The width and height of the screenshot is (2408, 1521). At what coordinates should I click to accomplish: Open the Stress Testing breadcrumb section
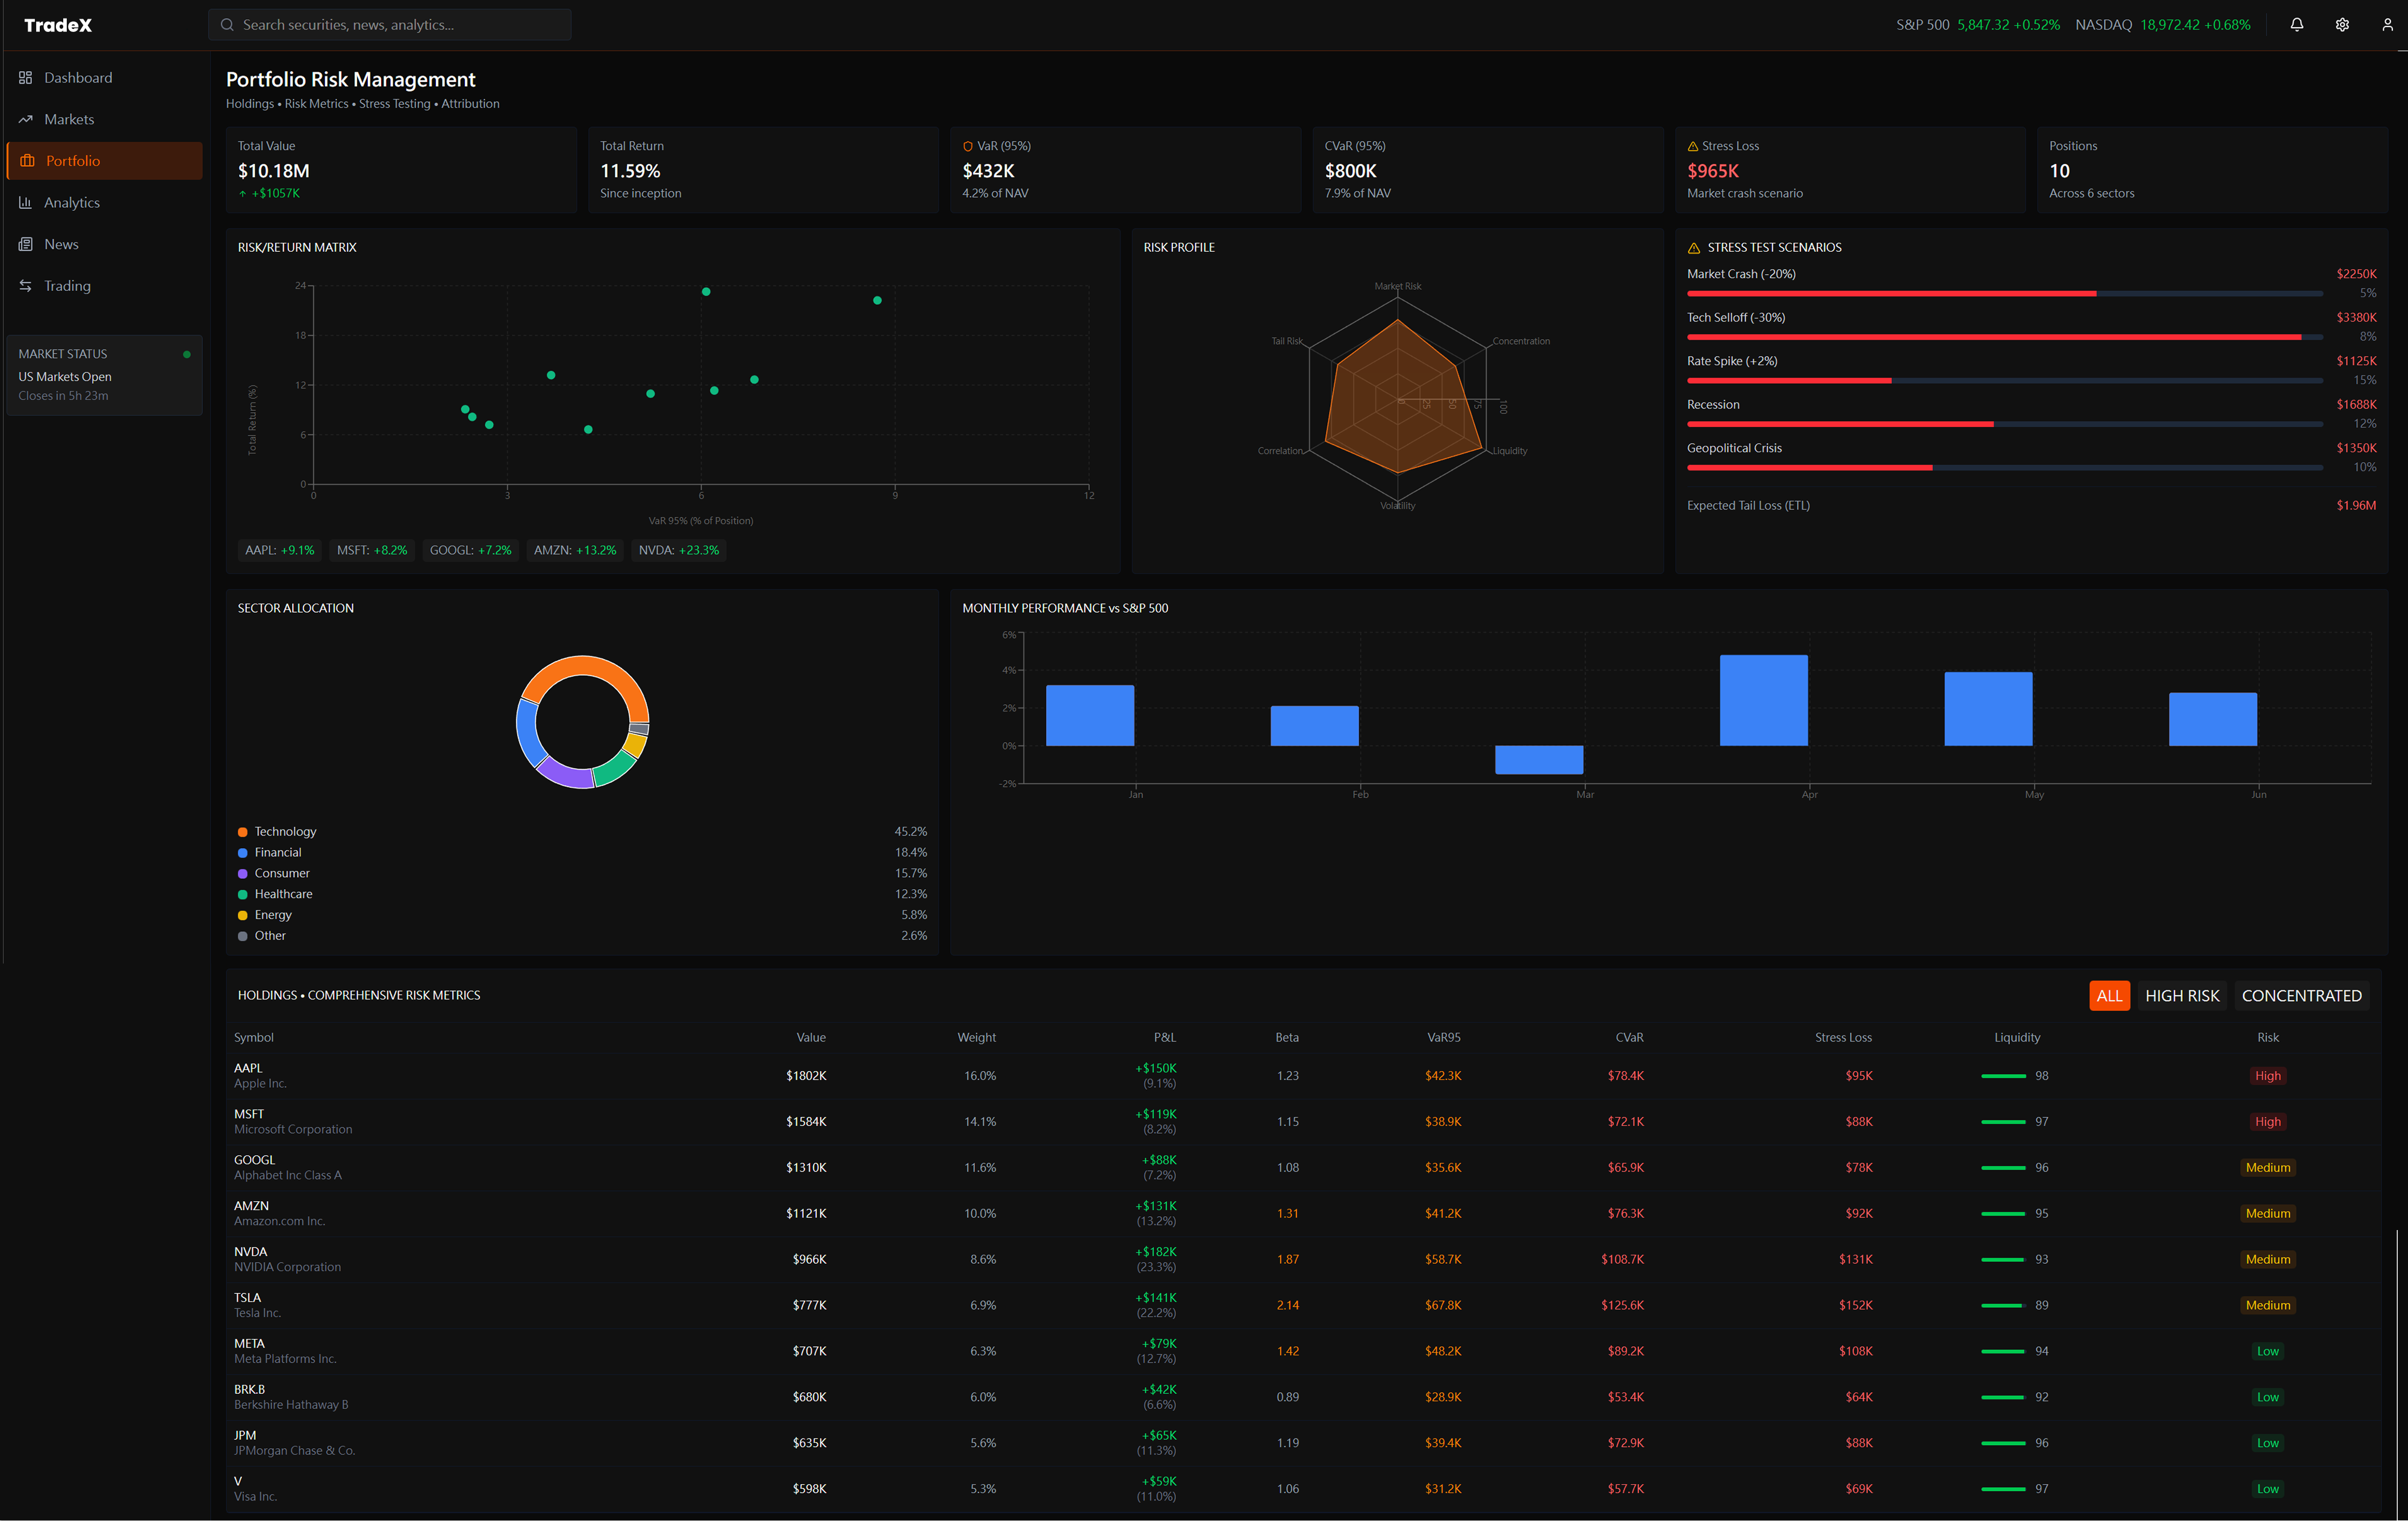(x=395, y=103)
